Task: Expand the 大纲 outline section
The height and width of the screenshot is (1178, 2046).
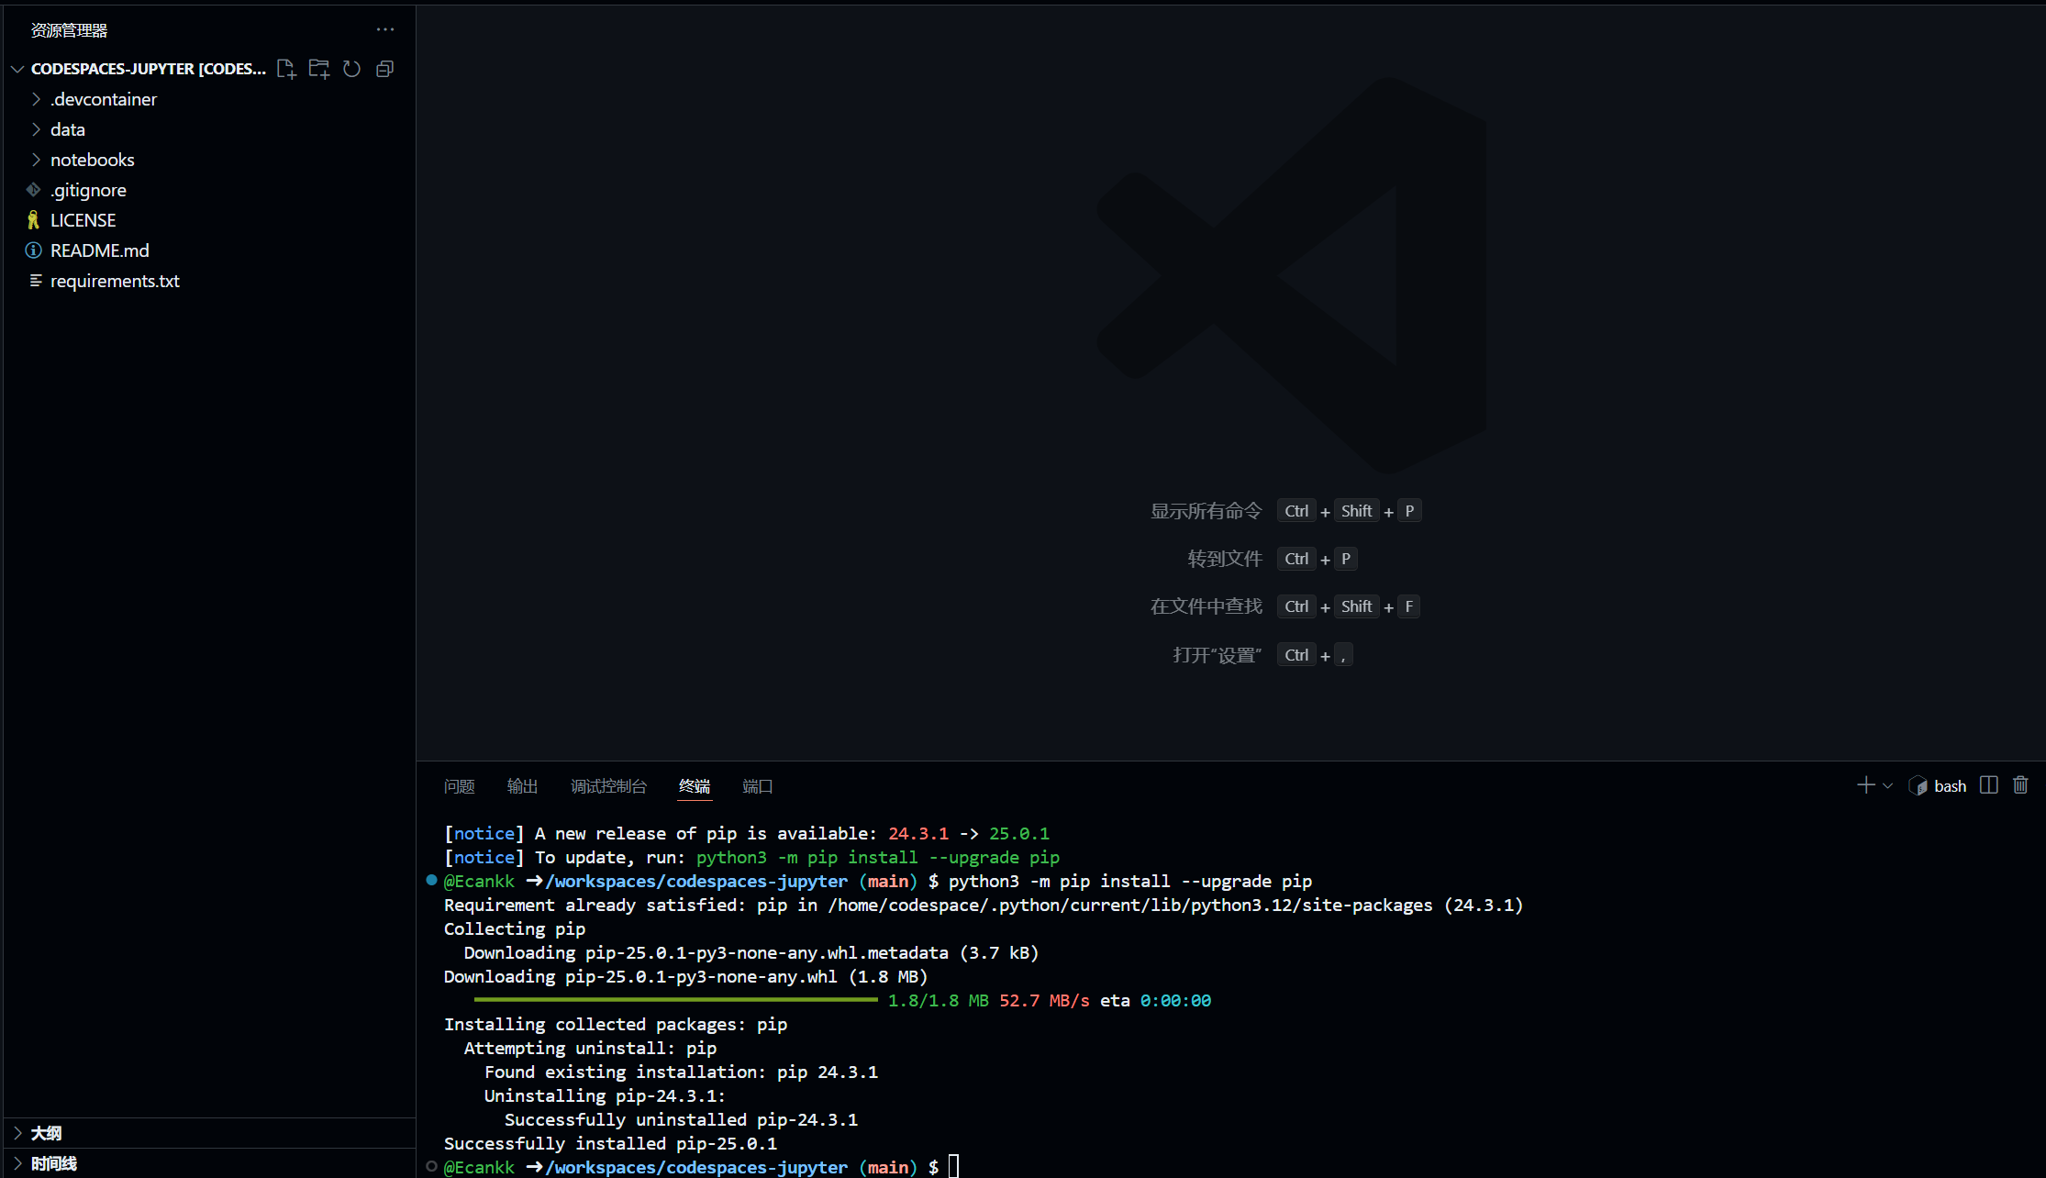Action: pos(209,1133)
